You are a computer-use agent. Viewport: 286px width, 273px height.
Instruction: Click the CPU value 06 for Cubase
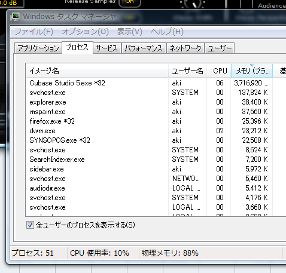coord(220,83)
